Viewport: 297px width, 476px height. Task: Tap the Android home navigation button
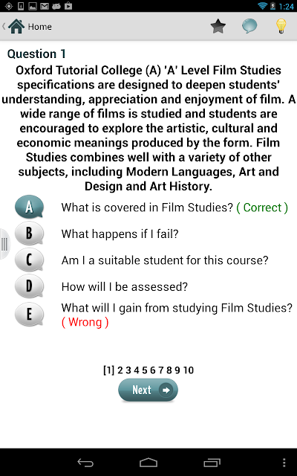(148, 463)
